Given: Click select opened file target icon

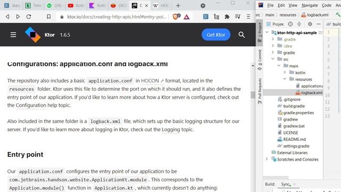Looking at the screenshot, I should [290, 24].
